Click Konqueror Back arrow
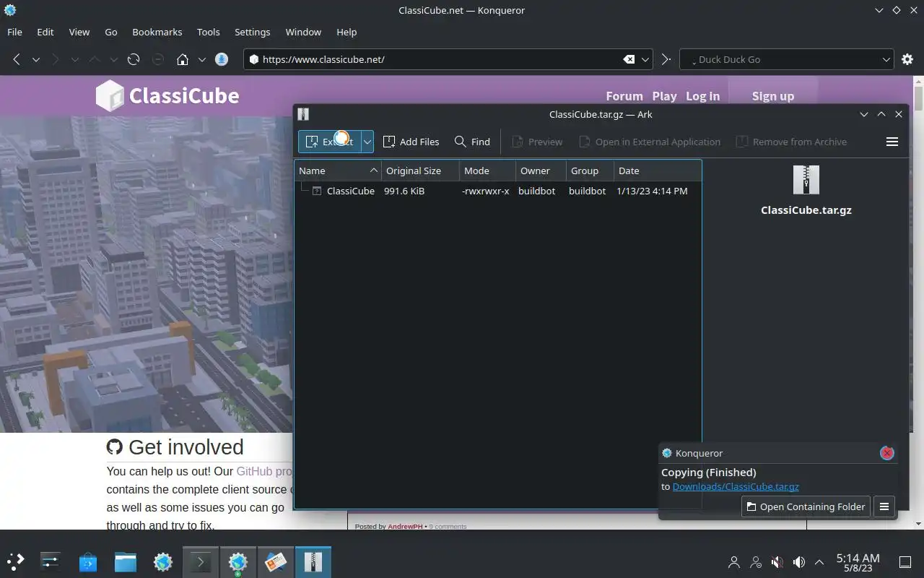The image size is (924, 578). [17, 59]
